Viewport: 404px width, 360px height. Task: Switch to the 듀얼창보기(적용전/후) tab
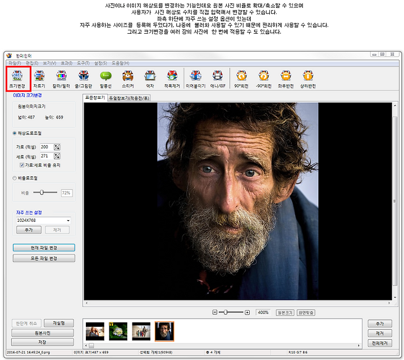129,98
